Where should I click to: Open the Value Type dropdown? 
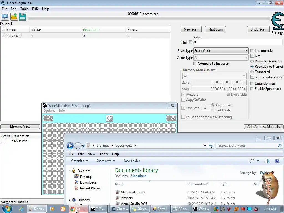[221, 58]
